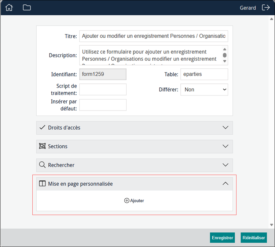Click the Script de traitement label
The width and height of the screenshot is (275, 247).
tap(64, 89)
